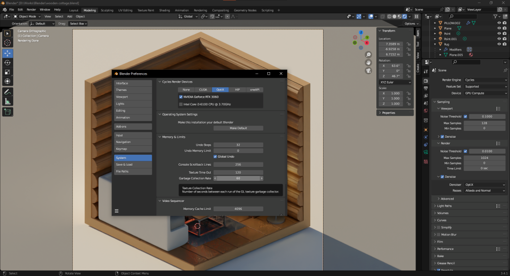Open Preferences hamburger menu icon

(117, 211)
